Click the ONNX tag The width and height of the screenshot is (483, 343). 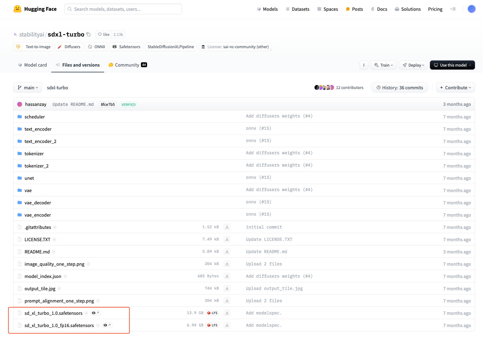[96, 47]
